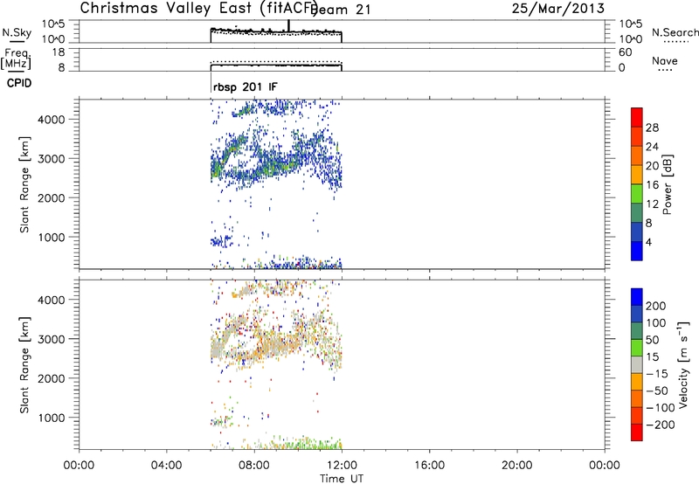
Task: Click the '18' frequency axis tick label
Action: [x=58, y=52]
